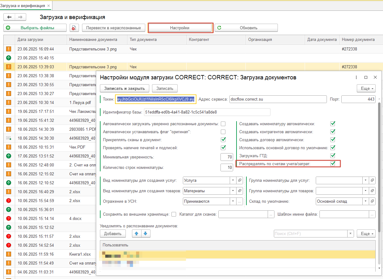Enable Сохранять во внешнем хранилище checkbox
The image size is (383, 279).
(174, 214)
